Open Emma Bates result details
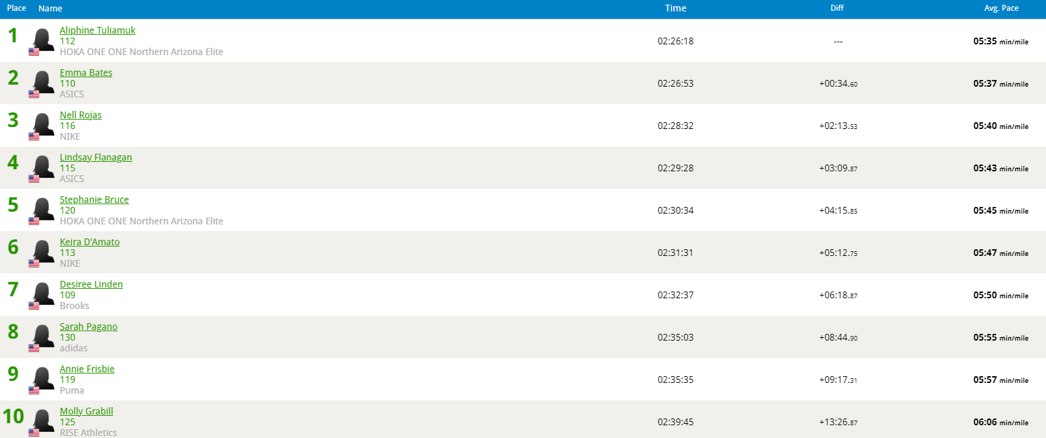This screenshot has height=438, width=1046. [x=86, y=73]
